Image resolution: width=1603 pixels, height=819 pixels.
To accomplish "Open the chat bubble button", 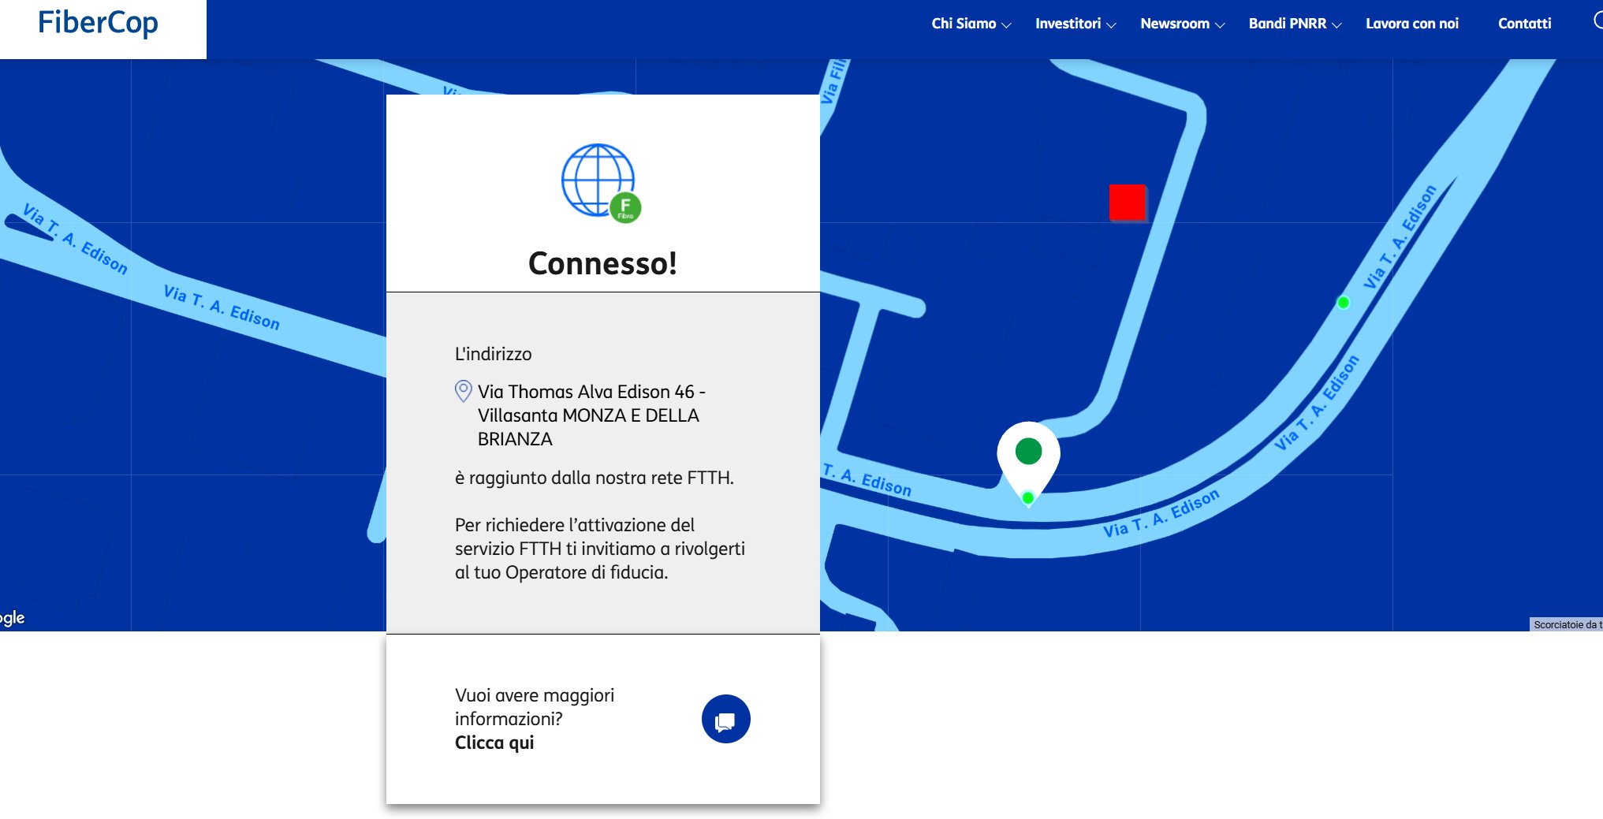I will (x=725, y=719).
